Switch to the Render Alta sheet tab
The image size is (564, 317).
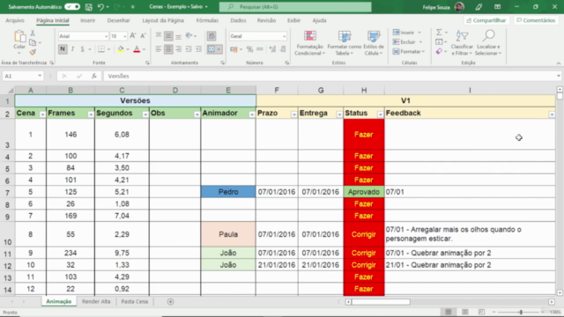(96, 301)
